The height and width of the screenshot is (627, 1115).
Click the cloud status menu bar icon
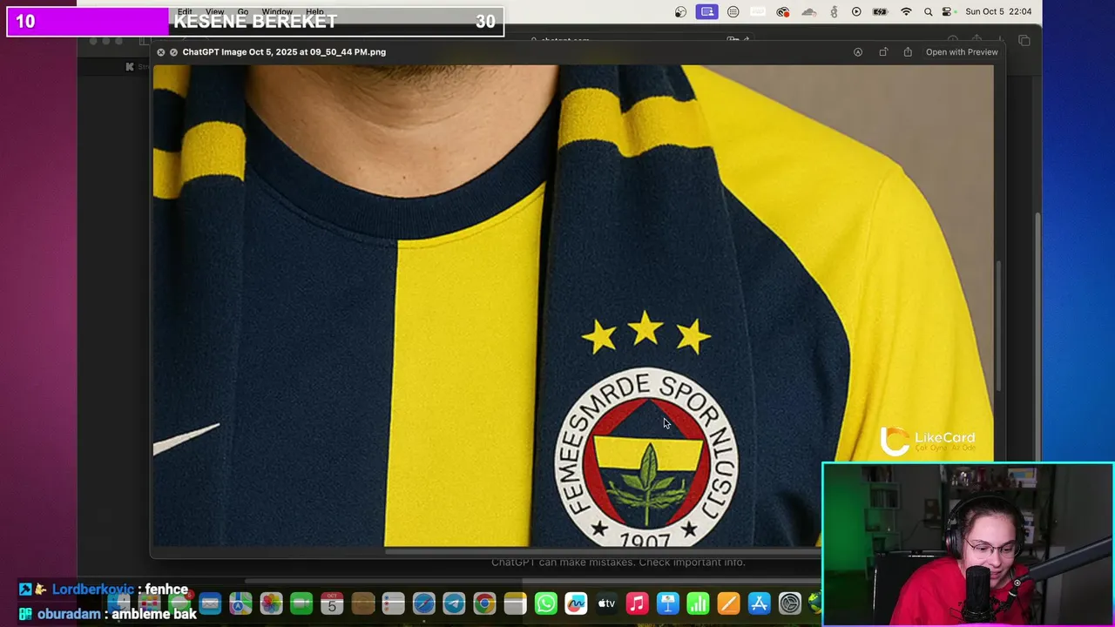[x=809, y=12]
